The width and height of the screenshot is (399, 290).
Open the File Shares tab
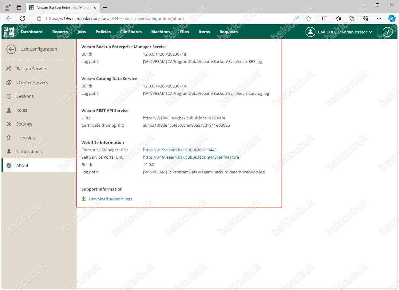click(131, 32)
